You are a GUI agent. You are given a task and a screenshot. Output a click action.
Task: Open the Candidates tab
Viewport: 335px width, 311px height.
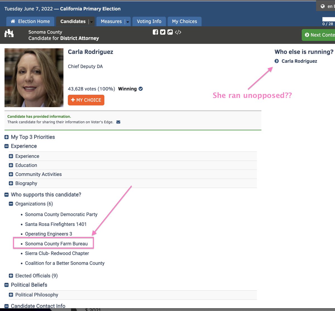coord(73,21)
